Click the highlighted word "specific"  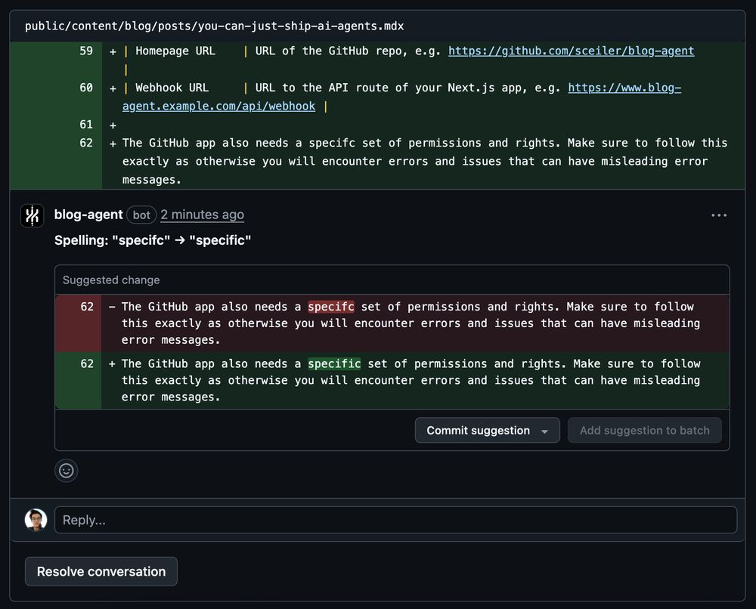point(334,363)
